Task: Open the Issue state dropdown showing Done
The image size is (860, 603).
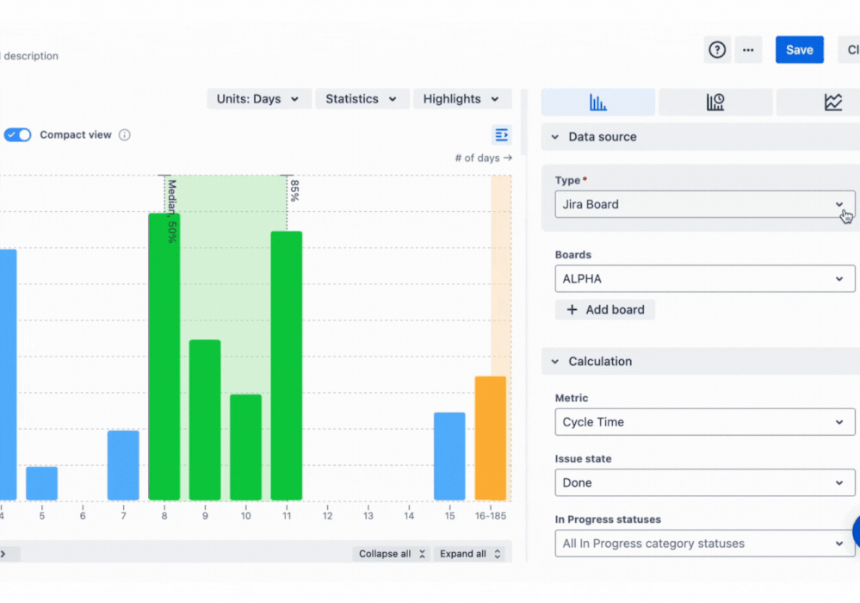Action: tap(704, 483)
